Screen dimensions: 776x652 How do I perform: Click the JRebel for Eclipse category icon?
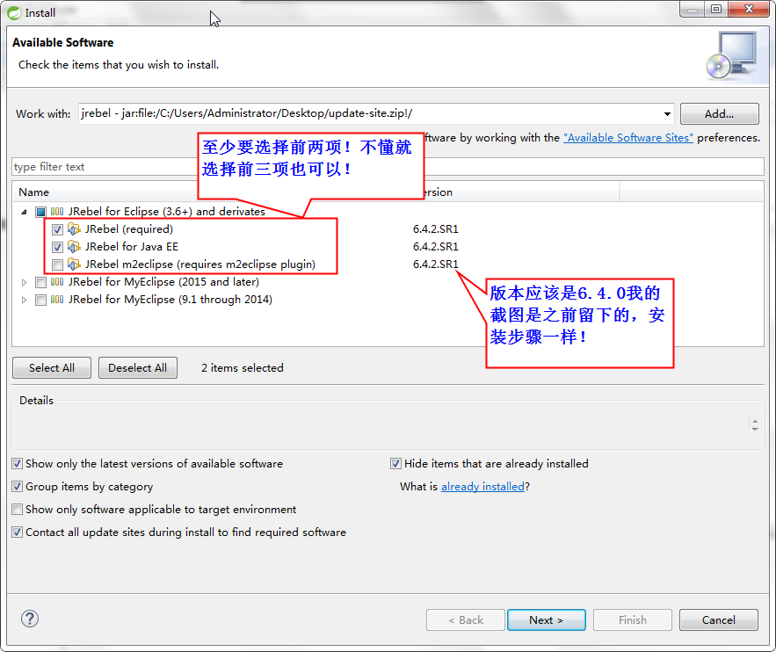click(57, 212)
